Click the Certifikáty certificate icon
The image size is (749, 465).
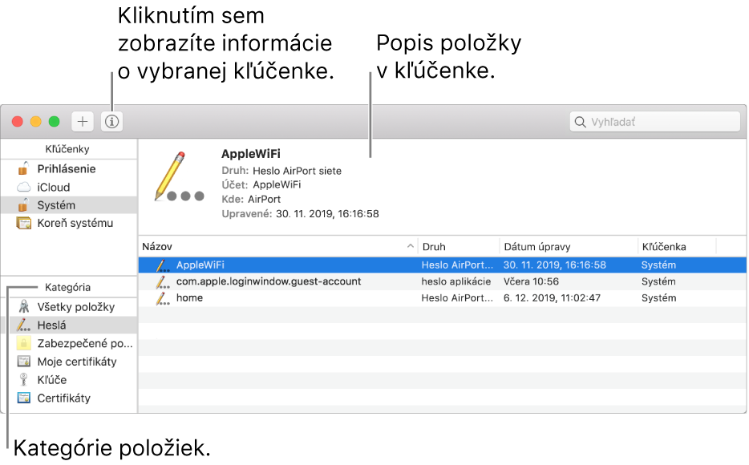(x=23, y=397)
